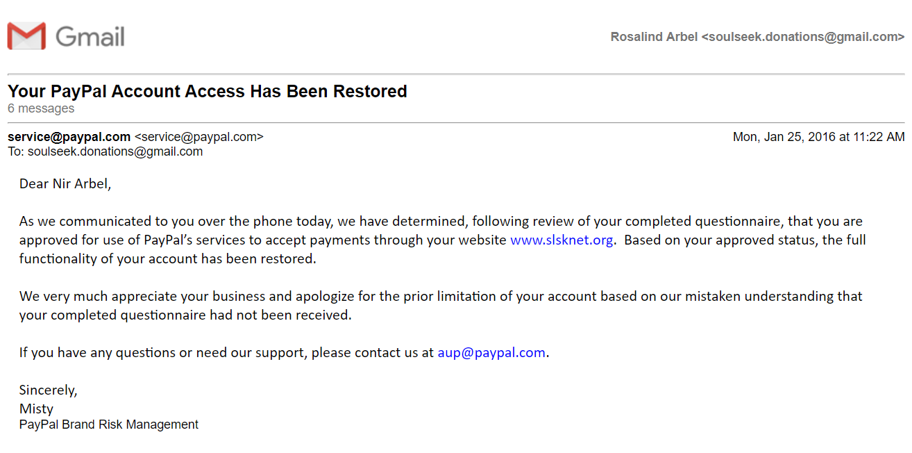Click the Mon, Jan 25, 2016 timestamp
912x453 pixels.
pyautogui.click(x=819, y=137)
